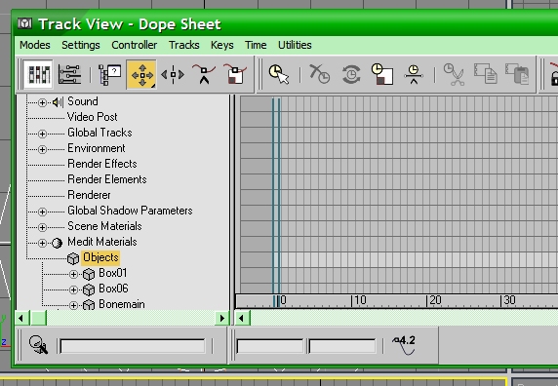The width and height of the screenshot is (558, 386).
Task: Click the cube icon beside Bonemain
Action: pos(89,305)
